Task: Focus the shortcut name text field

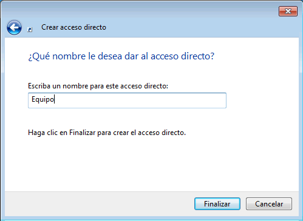Action: pyautogui.click(x=127, y=101)
